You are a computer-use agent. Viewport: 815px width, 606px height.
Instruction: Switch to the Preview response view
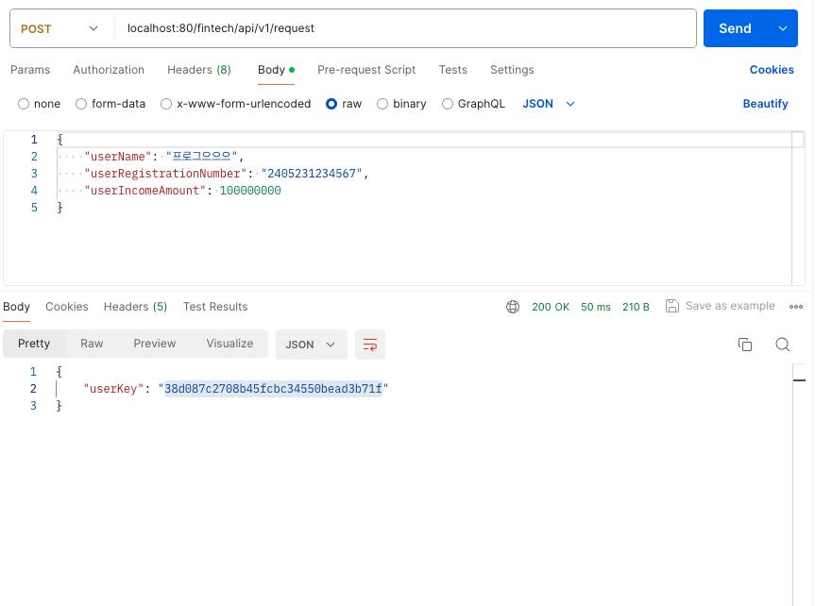154,344
